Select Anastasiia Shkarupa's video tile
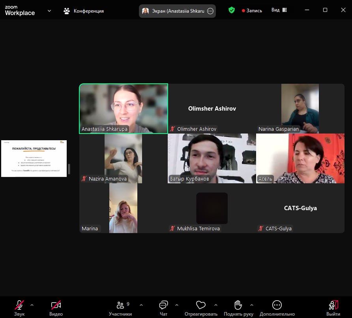 124,109
